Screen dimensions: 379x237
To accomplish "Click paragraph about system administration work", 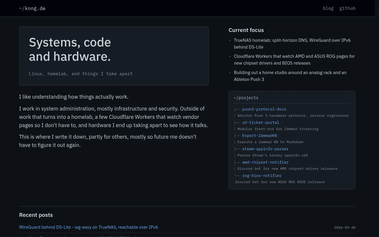I will pyautogui.click(x=114, y=117).
